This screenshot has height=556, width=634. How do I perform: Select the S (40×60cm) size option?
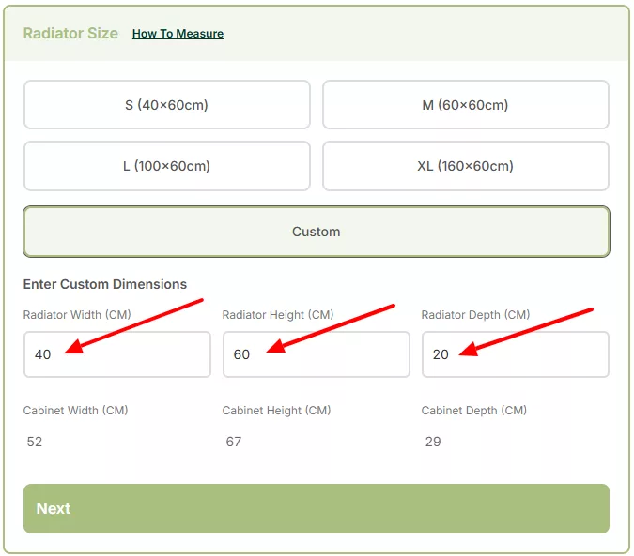[166, 105]
